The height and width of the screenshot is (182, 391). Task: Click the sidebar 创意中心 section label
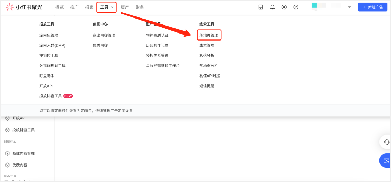click(10, 141)
